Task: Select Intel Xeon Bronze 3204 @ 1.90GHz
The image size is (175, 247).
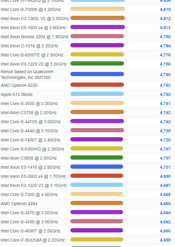Action: (x=35, y=37)
